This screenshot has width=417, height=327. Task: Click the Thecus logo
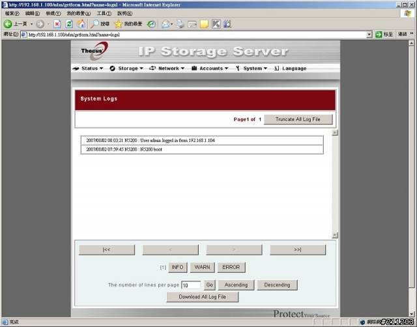point(94,51)
